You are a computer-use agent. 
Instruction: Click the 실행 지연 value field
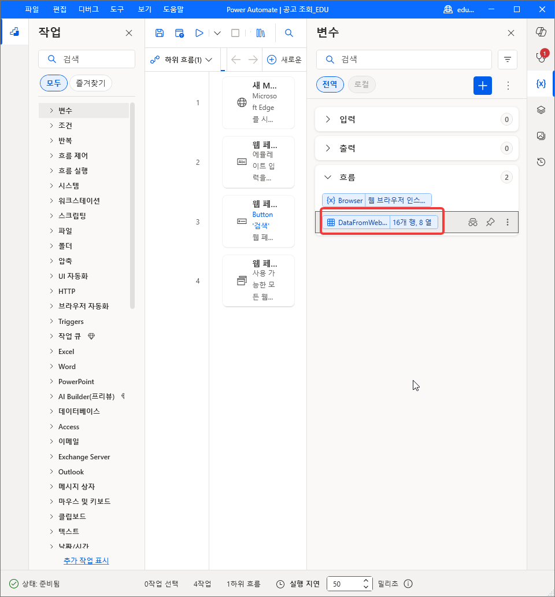pyautogui.click(x=344, y=584)
